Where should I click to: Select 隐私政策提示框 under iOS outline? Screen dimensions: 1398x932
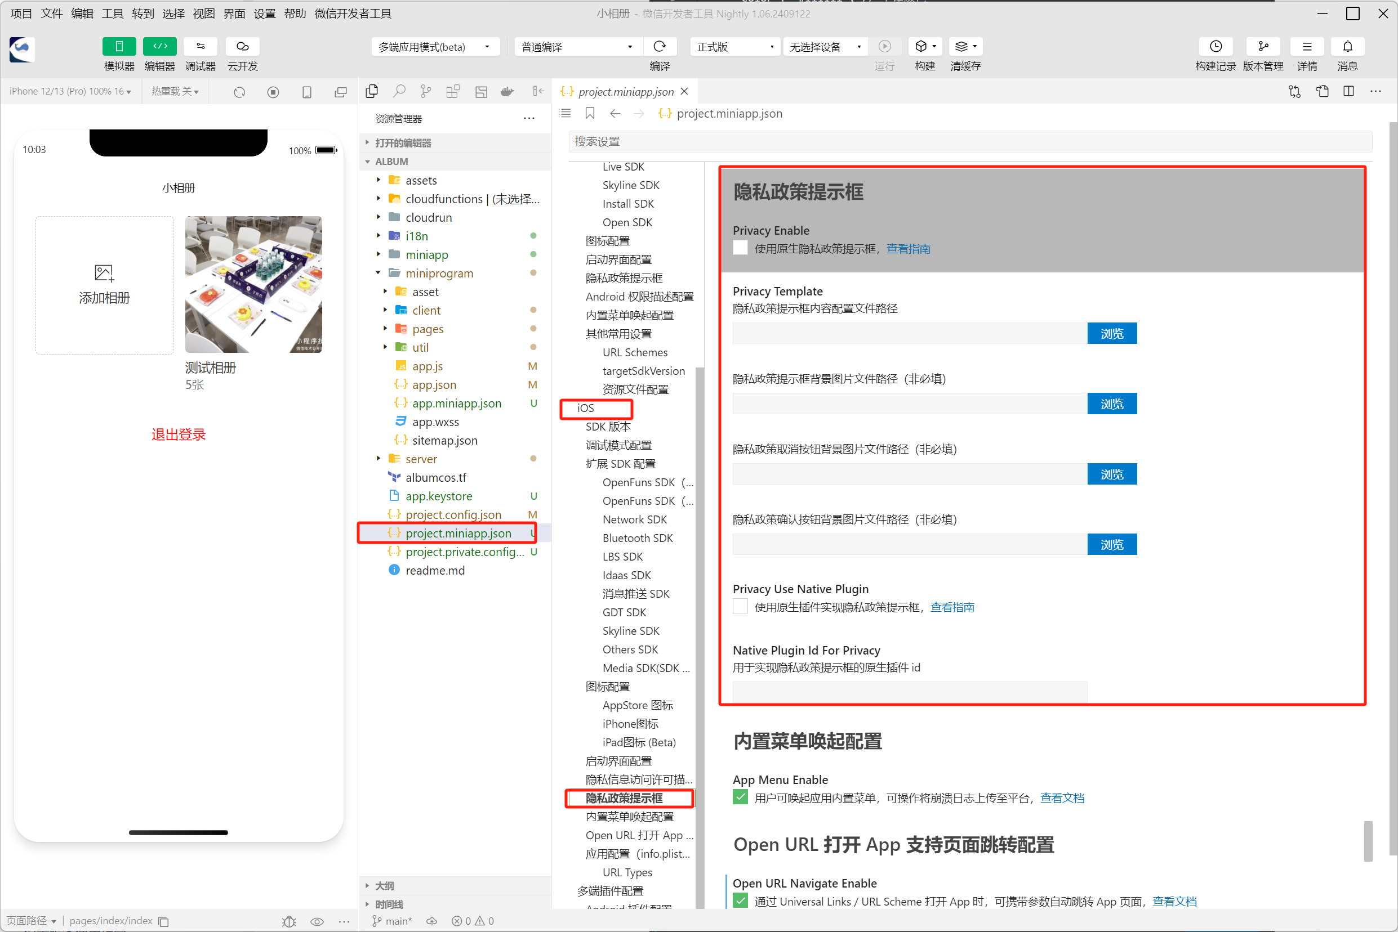pos(624,797)
